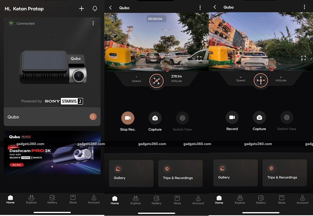Open Trips & Recordings card in right screen
Viewport: 313px width, 216px height.
[x=285, y=173]
